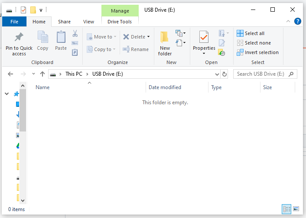Click the Pin to Quick access icon
The image size is (306, 218).
[19, 37]
